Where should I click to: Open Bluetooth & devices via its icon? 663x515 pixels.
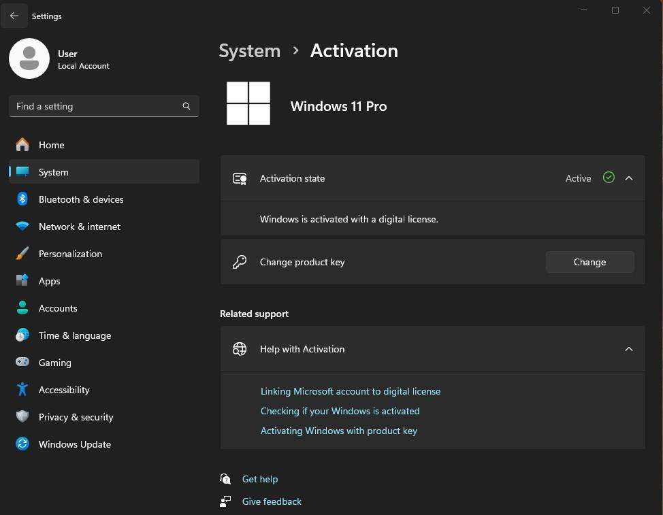pos(22,199)
